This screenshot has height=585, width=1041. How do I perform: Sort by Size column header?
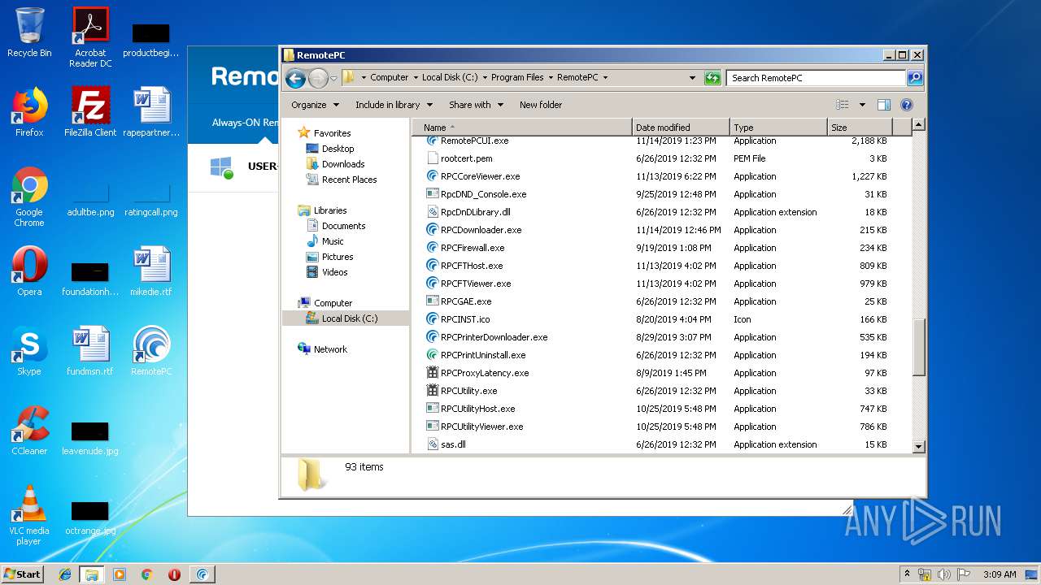860,128
